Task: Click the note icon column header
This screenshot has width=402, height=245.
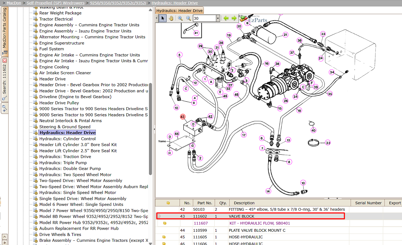Action: (x=168, y=203)
